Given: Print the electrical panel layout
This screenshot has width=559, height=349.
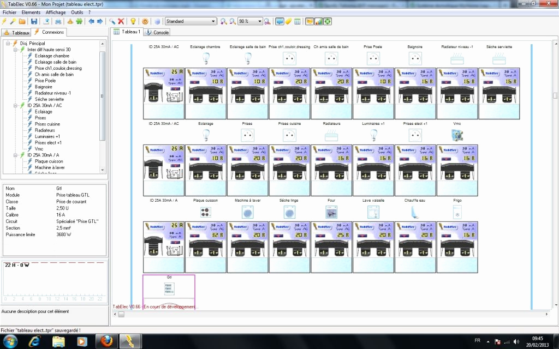Looking at the screenshot, I should [x=58, y=21].
